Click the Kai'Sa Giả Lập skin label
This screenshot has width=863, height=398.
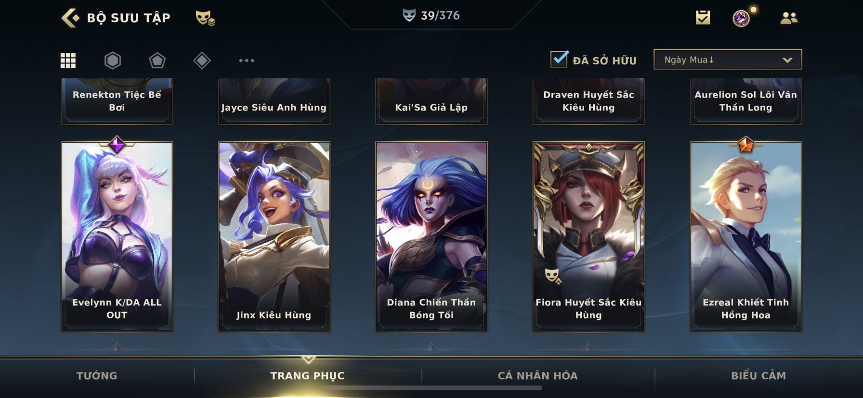pyautogui.click(x=431, y=108)
